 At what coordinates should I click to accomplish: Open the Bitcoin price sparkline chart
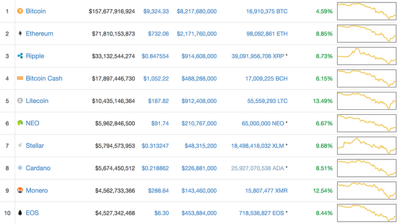click(366, 11)
